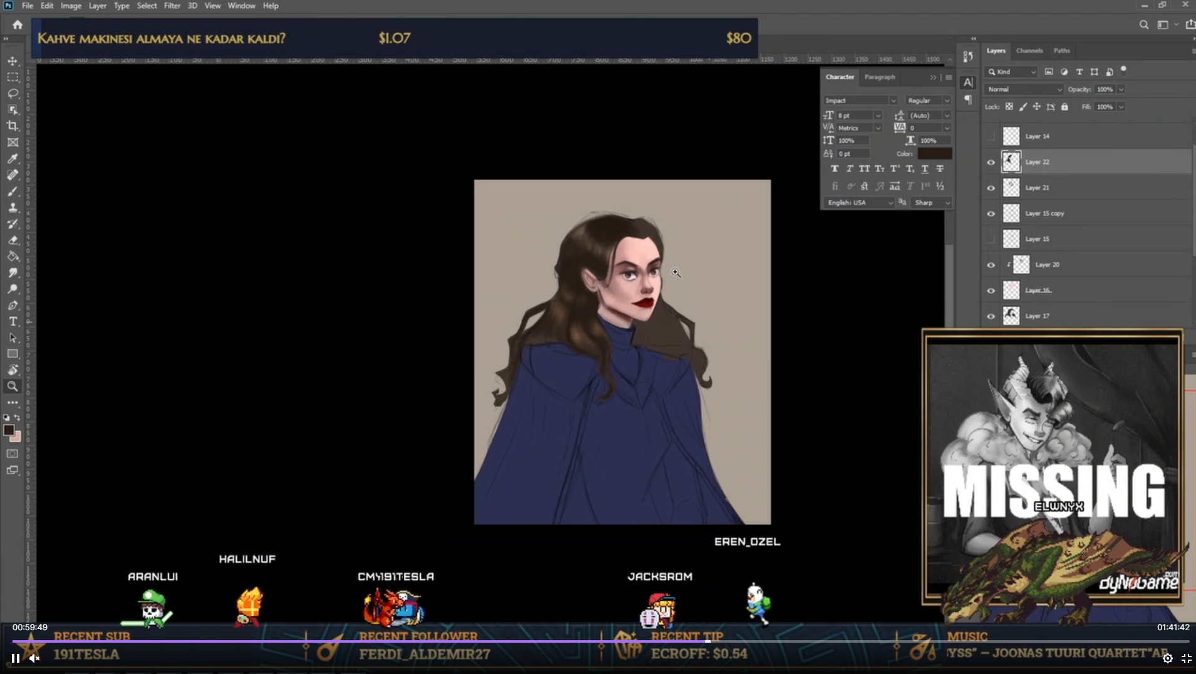This screenshot has height=674, width=1196.
Task: Switch to the Paths tab
Action: [1062, 51]
